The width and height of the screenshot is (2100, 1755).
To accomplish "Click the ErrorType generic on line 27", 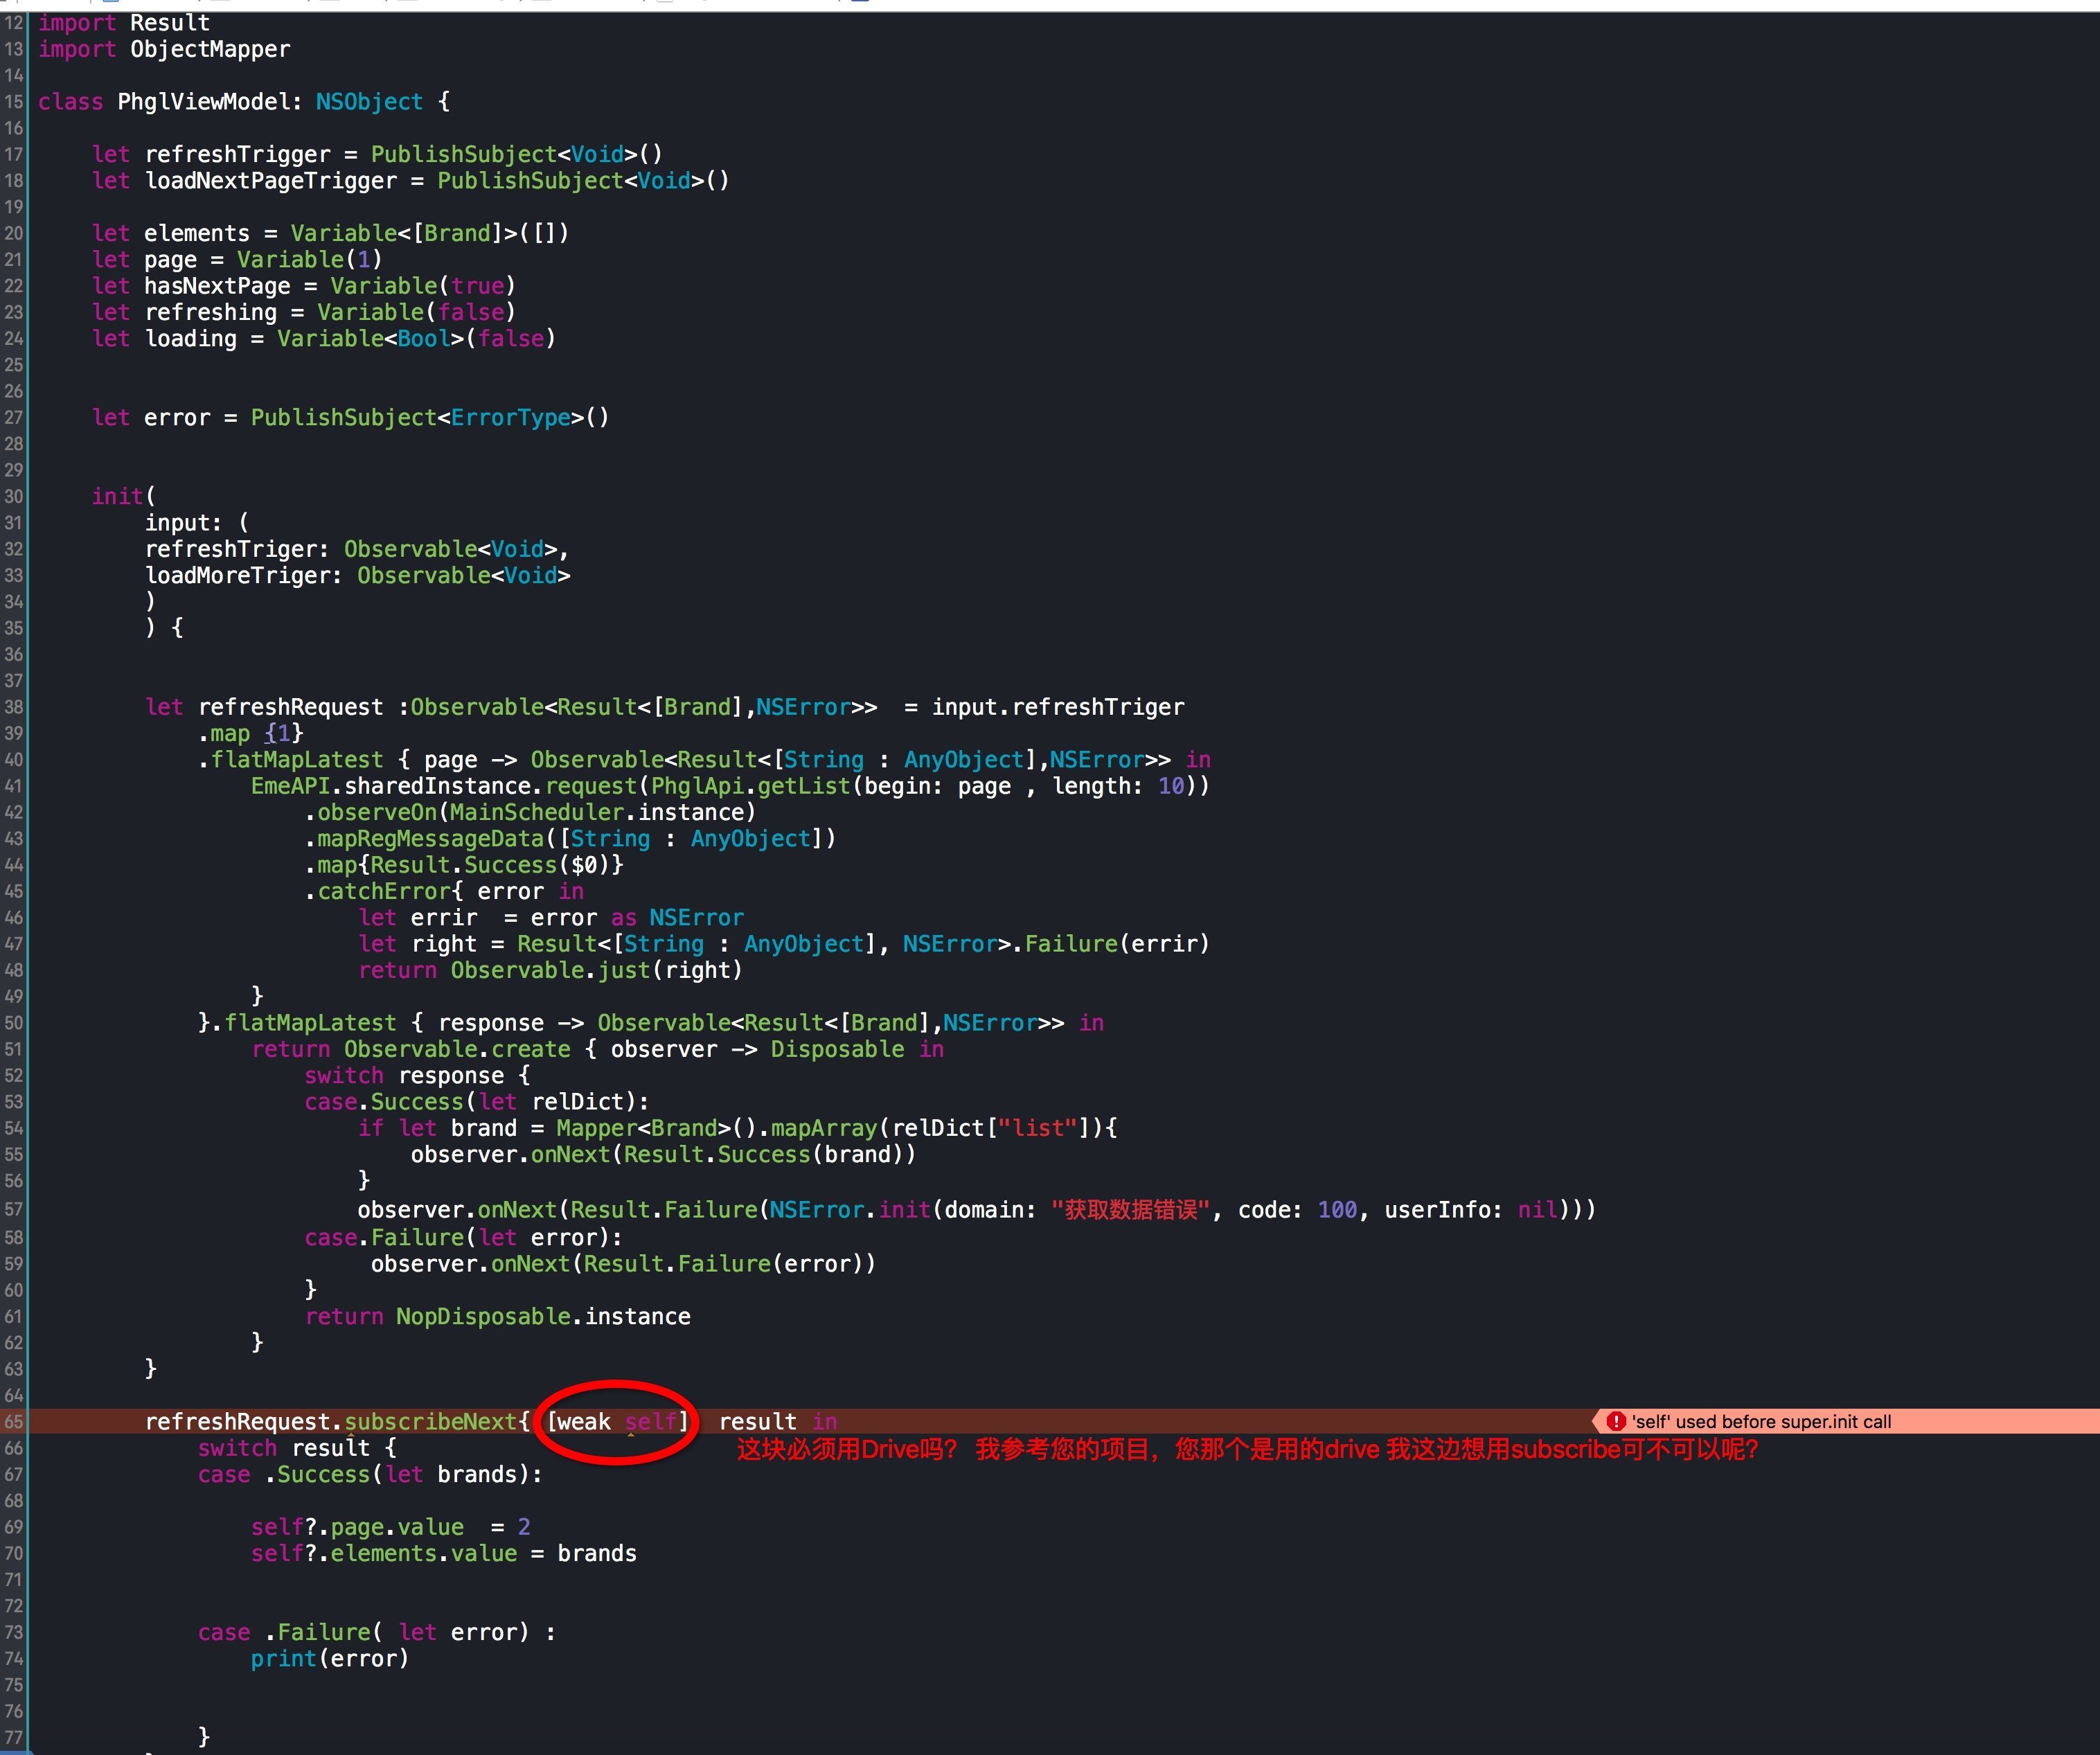I will tap(510, 417).
